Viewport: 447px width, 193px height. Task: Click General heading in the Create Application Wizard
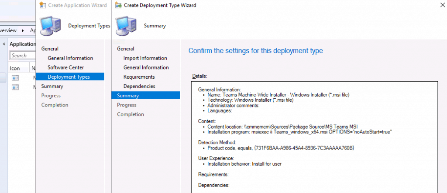pos(50,49)
